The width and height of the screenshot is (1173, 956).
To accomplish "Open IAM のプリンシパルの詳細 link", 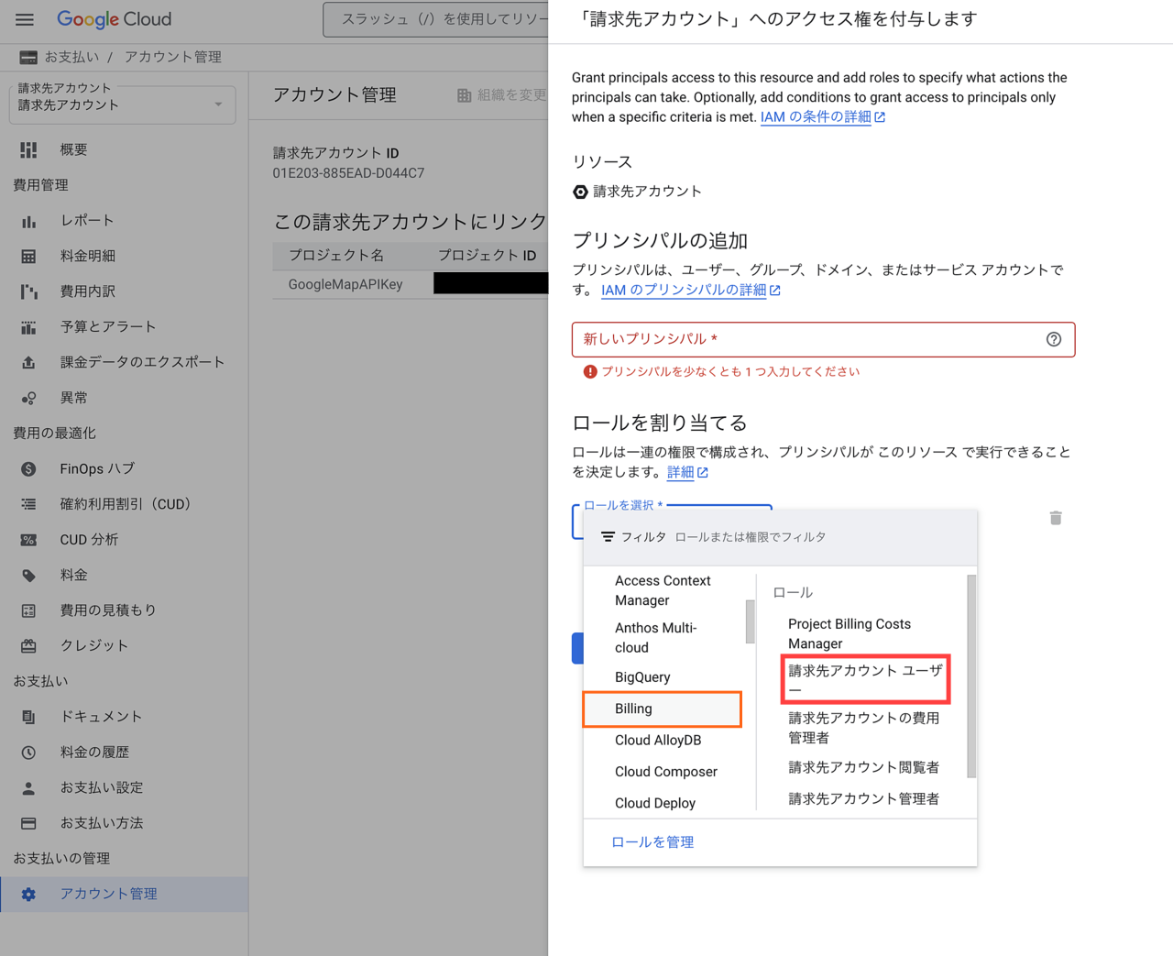I will pos(690,291).
